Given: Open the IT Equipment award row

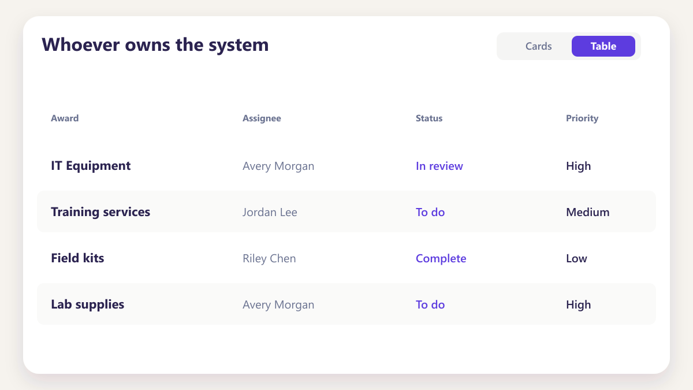Looking at the screenshot, I should [x=346, y=165].
